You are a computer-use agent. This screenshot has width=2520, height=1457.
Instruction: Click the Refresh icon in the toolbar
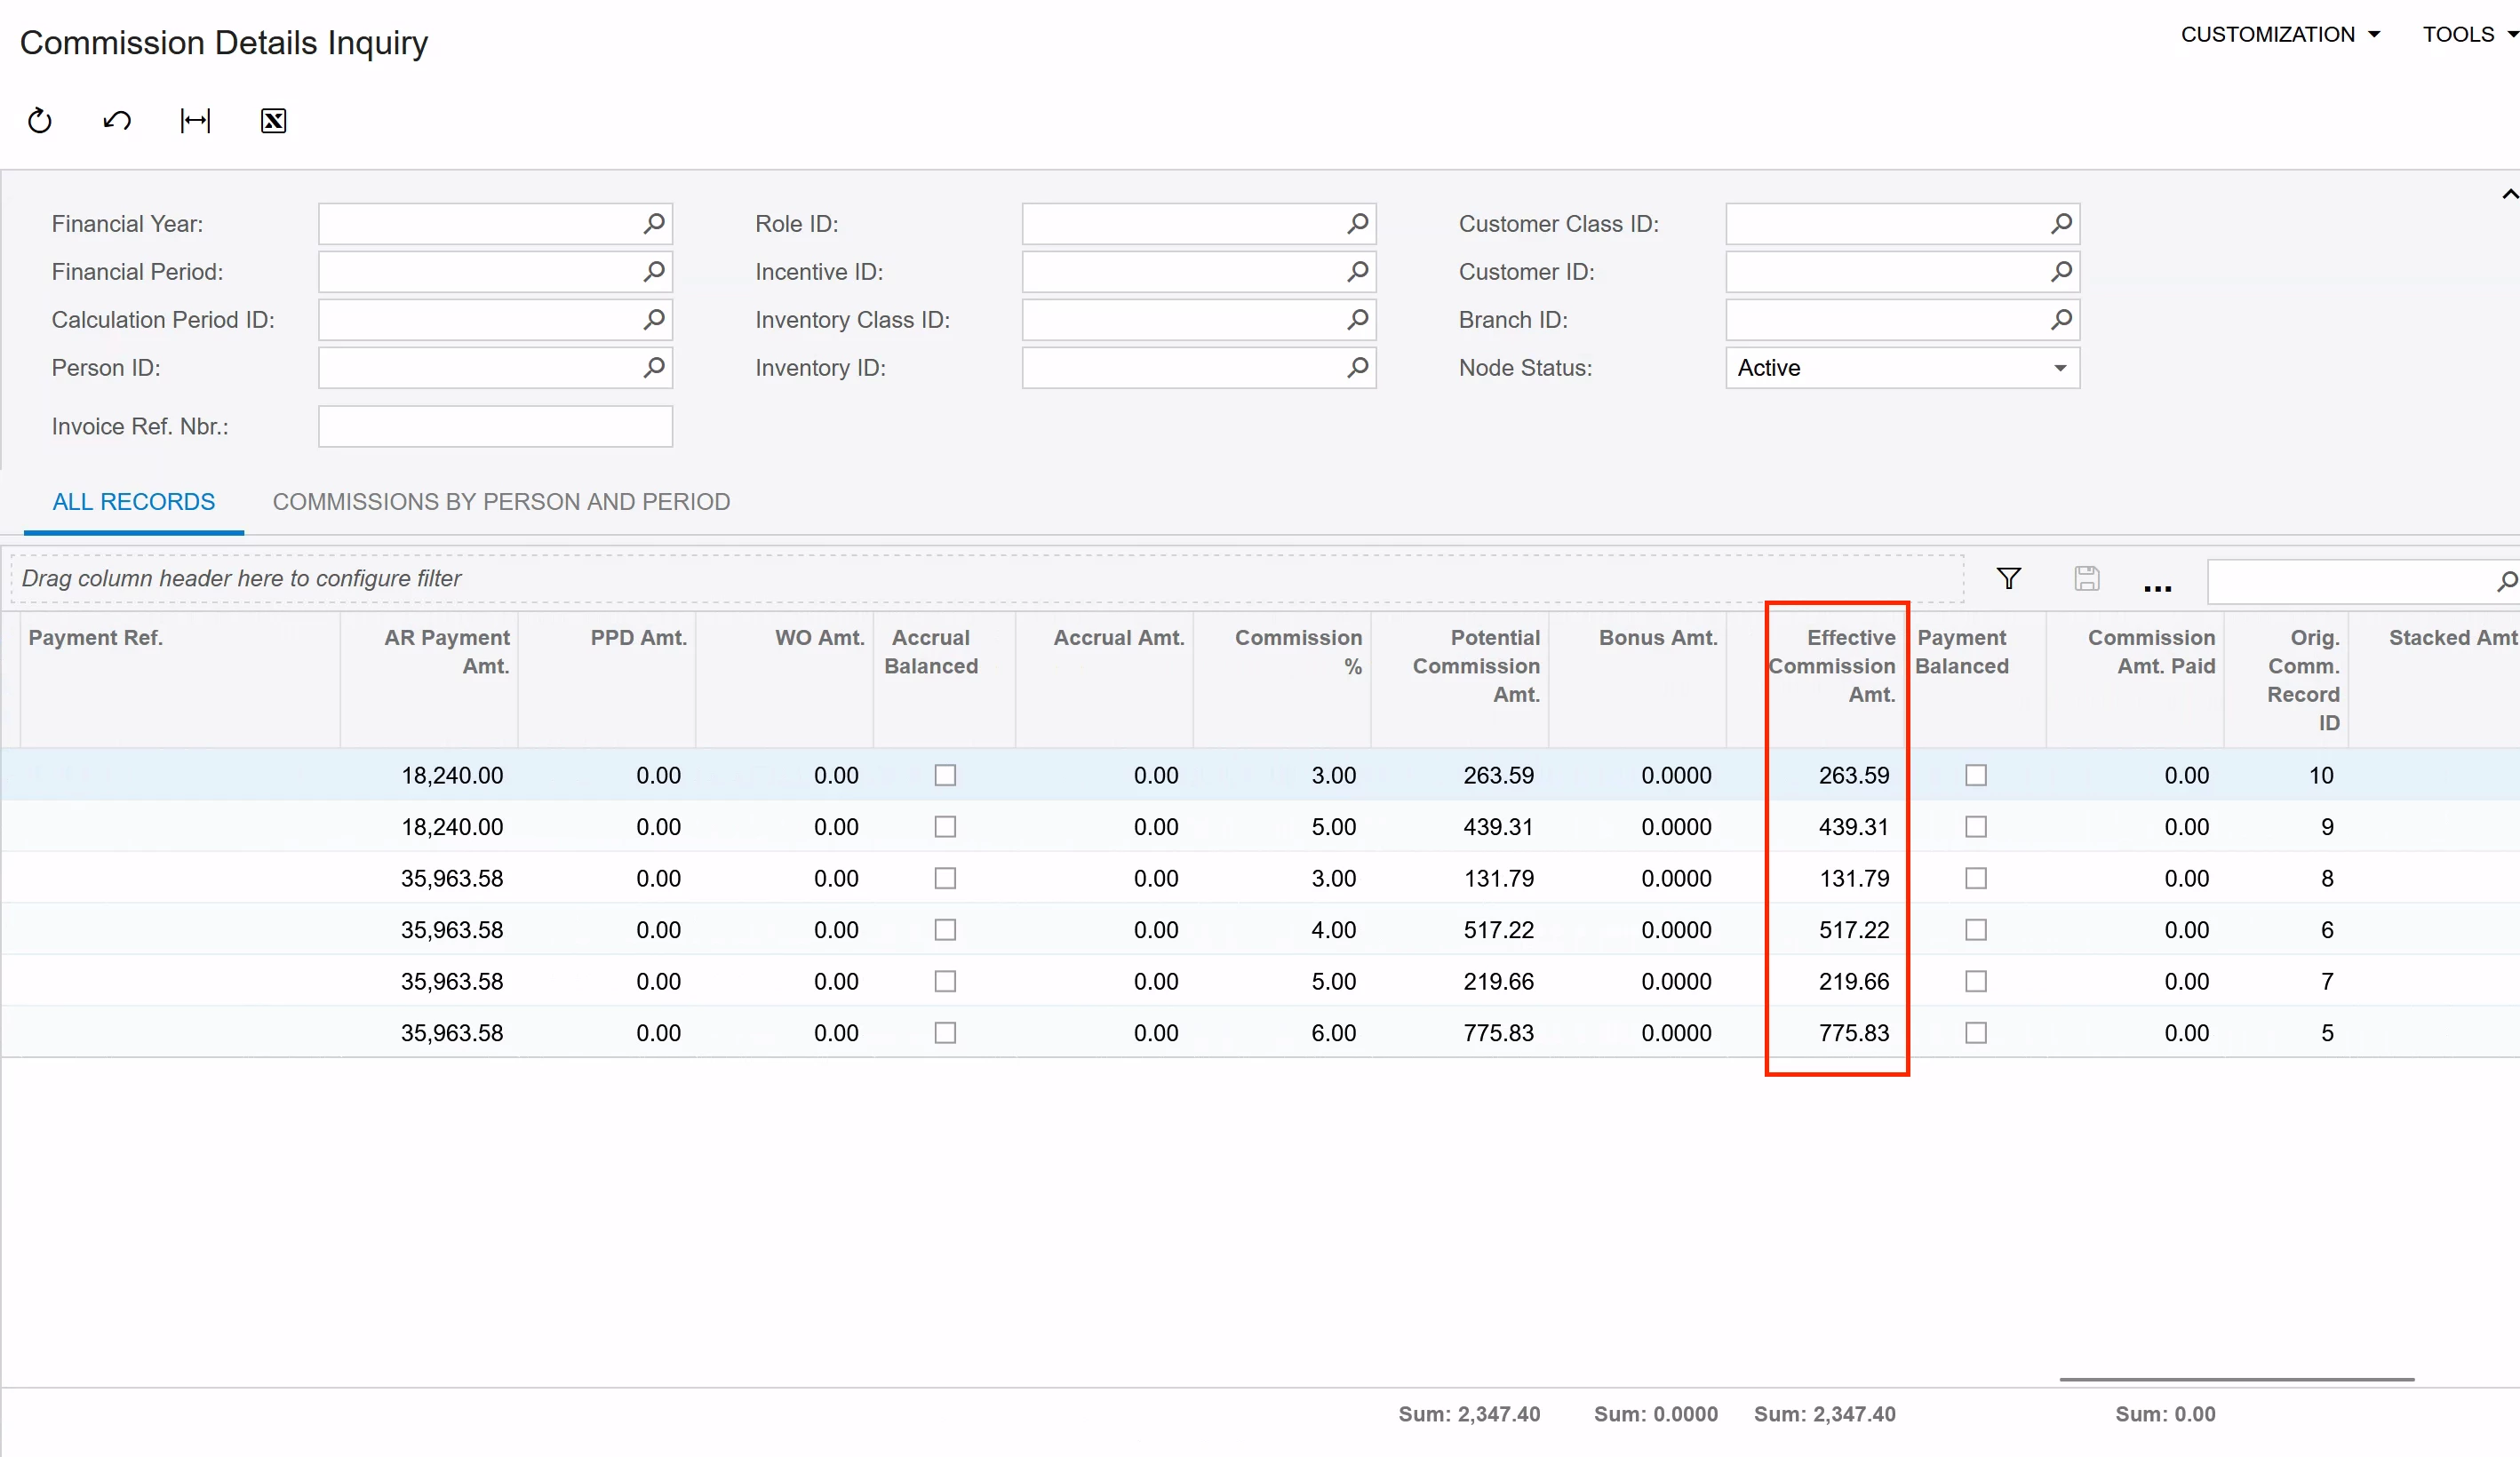click(39, 120)
